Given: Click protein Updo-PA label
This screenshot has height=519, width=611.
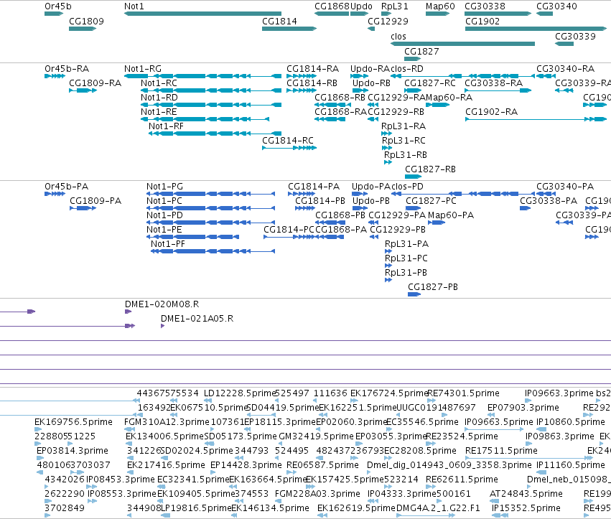Looking at the screenshot, I should pyautogui.click(x=371, y=186).
